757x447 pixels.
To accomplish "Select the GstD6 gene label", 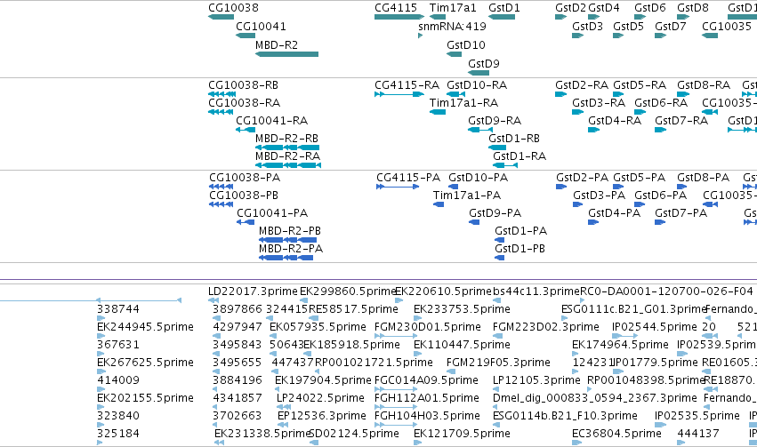I will (x=650, y=8).
